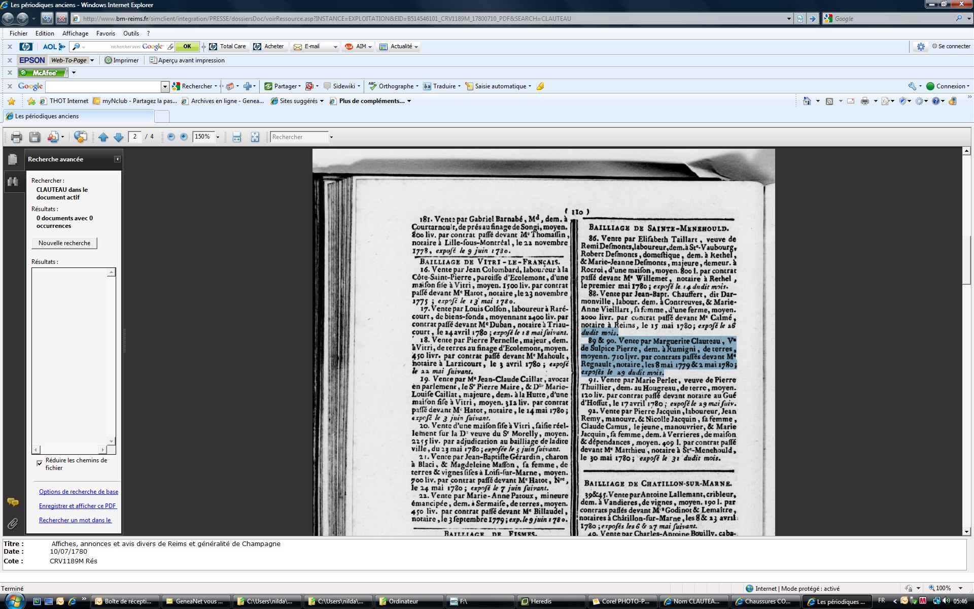
Task: Open the binoculars search panel icon
Action: [13, 182]
